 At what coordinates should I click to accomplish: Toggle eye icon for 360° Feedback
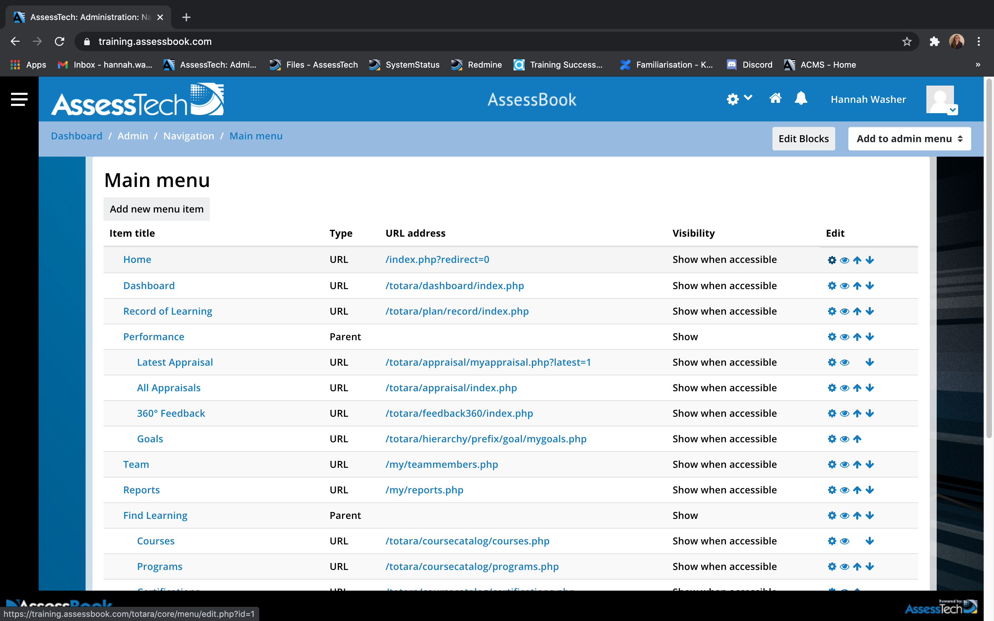coord(845,413)
